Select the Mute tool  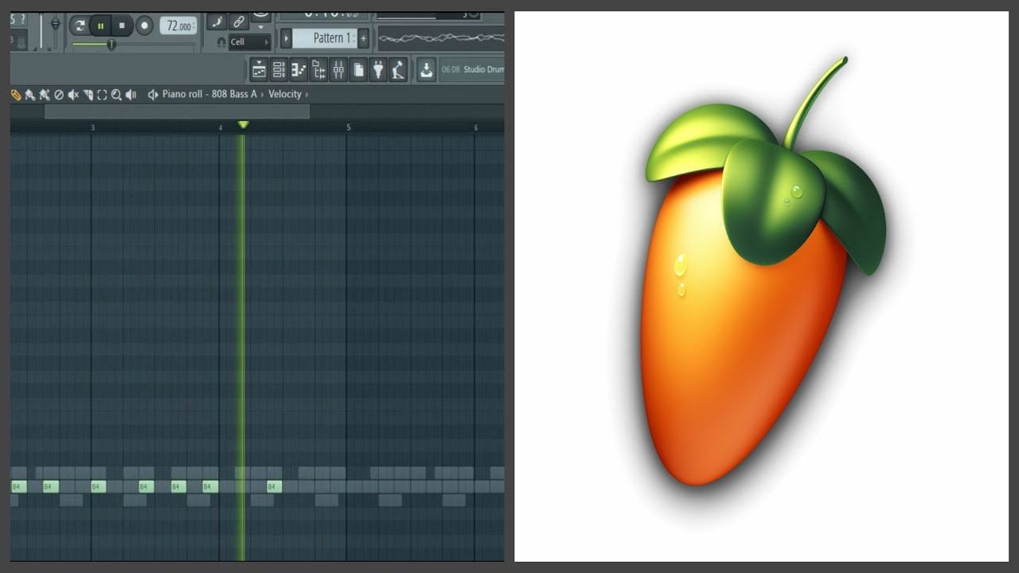point(73,95)
